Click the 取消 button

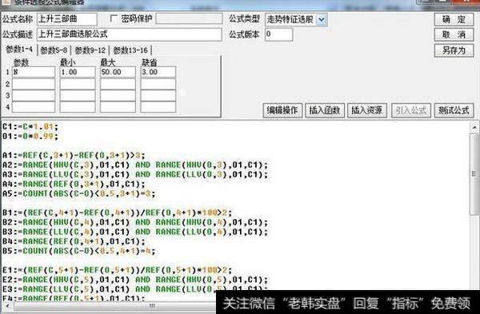coord(454,34)
